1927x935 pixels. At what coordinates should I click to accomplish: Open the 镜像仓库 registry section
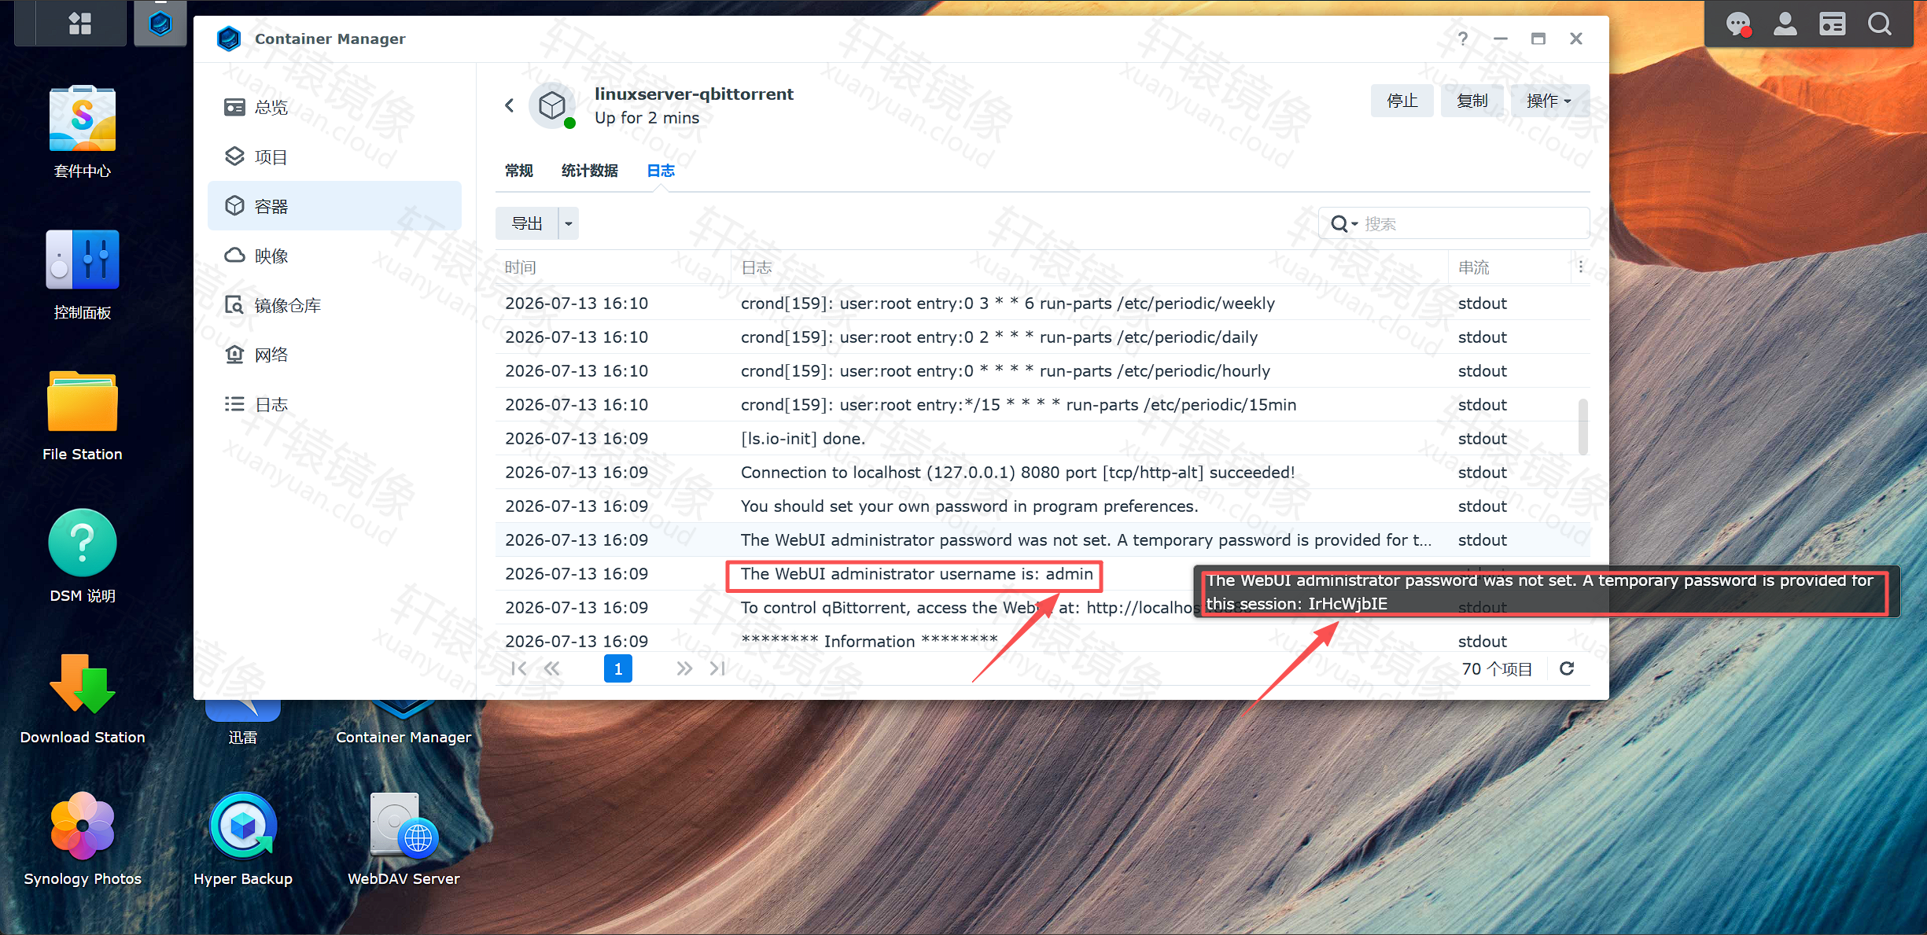(x=334, y=305)
